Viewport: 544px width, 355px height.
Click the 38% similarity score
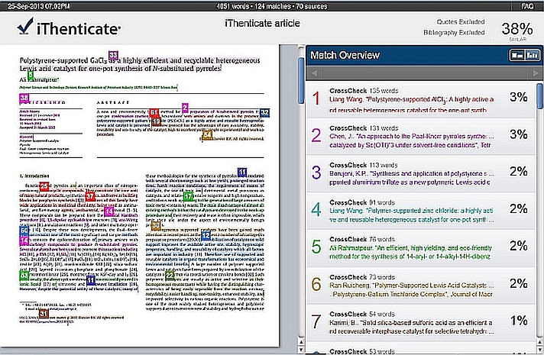(x=517, y=29)
